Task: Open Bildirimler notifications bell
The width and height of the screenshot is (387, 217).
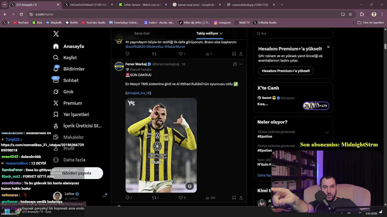Action: 69,69
